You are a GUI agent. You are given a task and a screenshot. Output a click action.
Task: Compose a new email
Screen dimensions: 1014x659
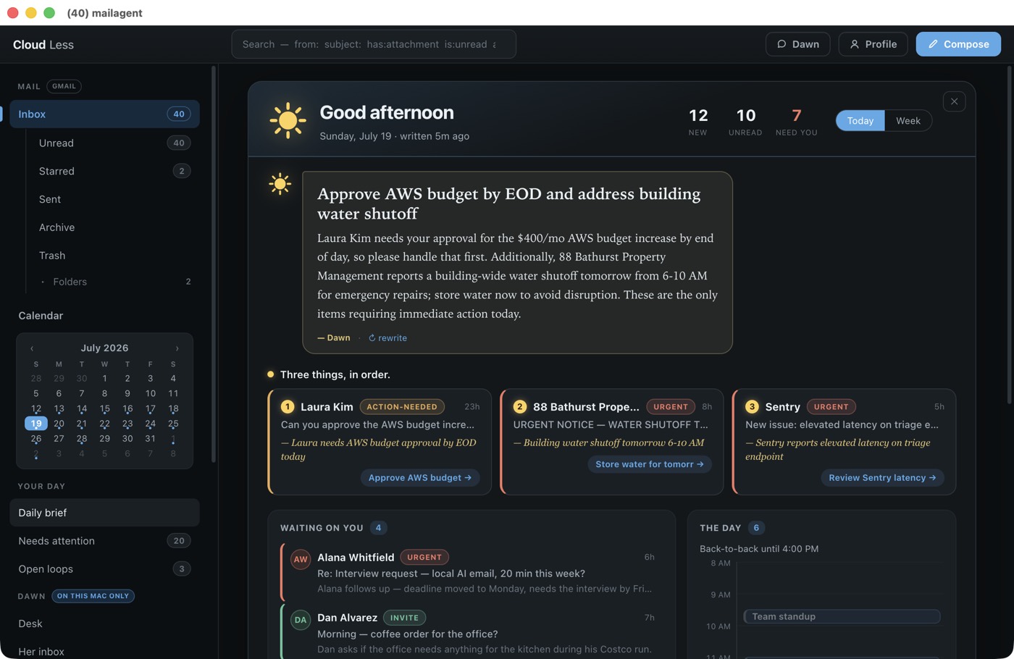click(x=958, y=44)
